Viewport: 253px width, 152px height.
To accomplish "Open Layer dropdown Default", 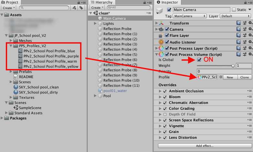I will click(x=235, y=16).
